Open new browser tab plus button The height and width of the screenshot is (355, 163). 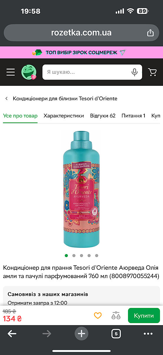[x=81, y=334]
